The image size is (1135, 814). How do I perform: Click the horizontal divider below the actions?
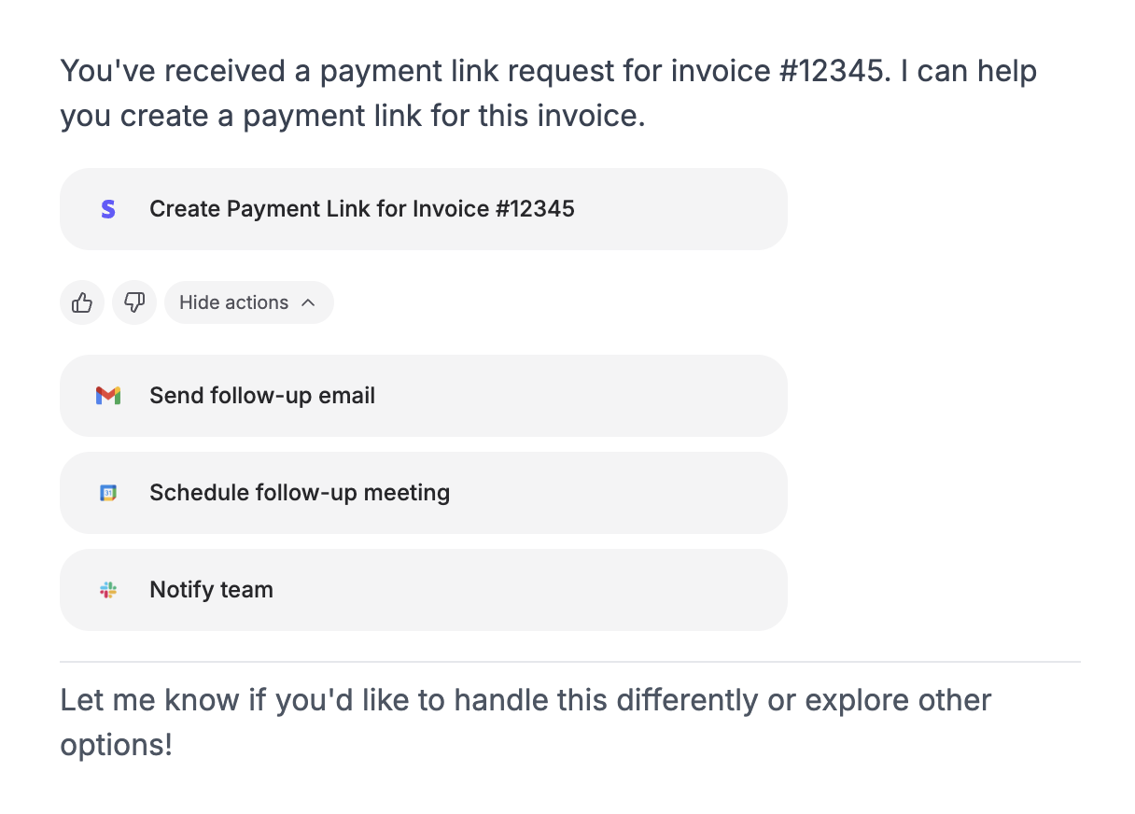pos(569,662)
